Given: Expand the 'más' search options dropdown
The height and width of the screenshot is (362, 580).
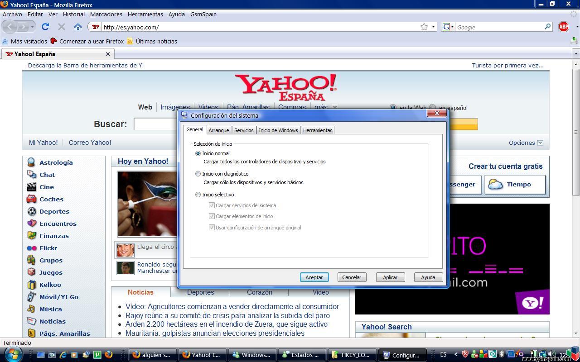Looking at the screenshot, I should 335,107.
